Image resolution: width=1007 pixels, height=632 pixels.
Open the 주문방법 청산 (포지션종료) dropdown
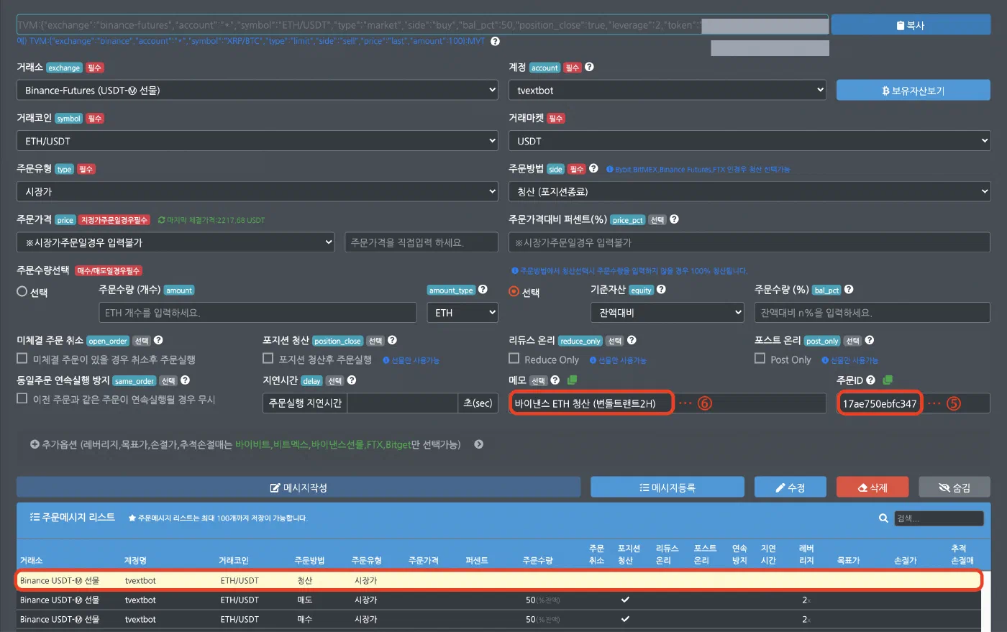pos(749,191)
